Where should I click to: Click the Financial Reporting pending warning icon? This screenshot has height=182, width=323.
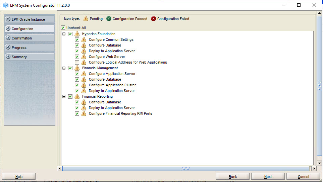click(x=77, y=96)
